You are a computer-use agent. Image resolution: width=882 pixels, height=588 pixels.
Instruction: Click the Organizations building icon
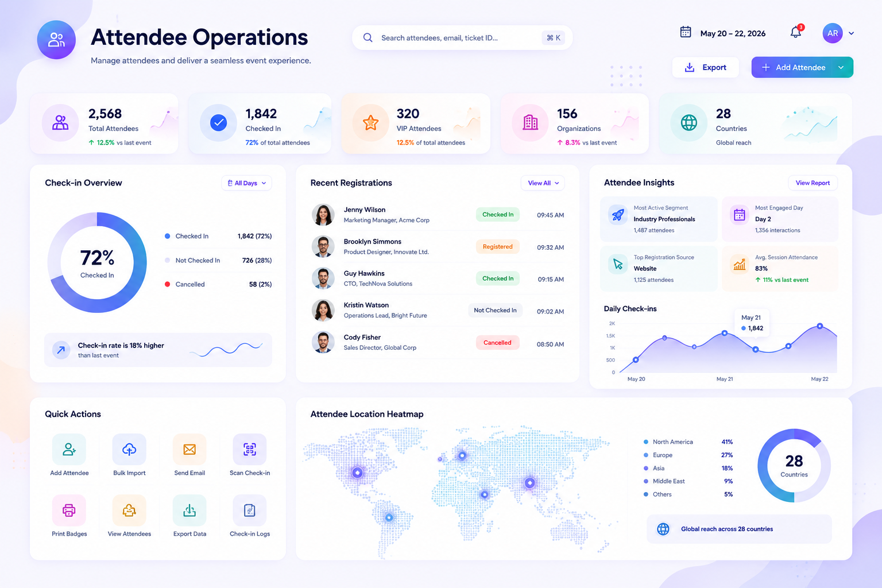(x=530, y=122)
